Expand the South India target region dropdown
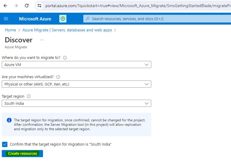This screenshot has width=231, height=166. pos(76,104)
